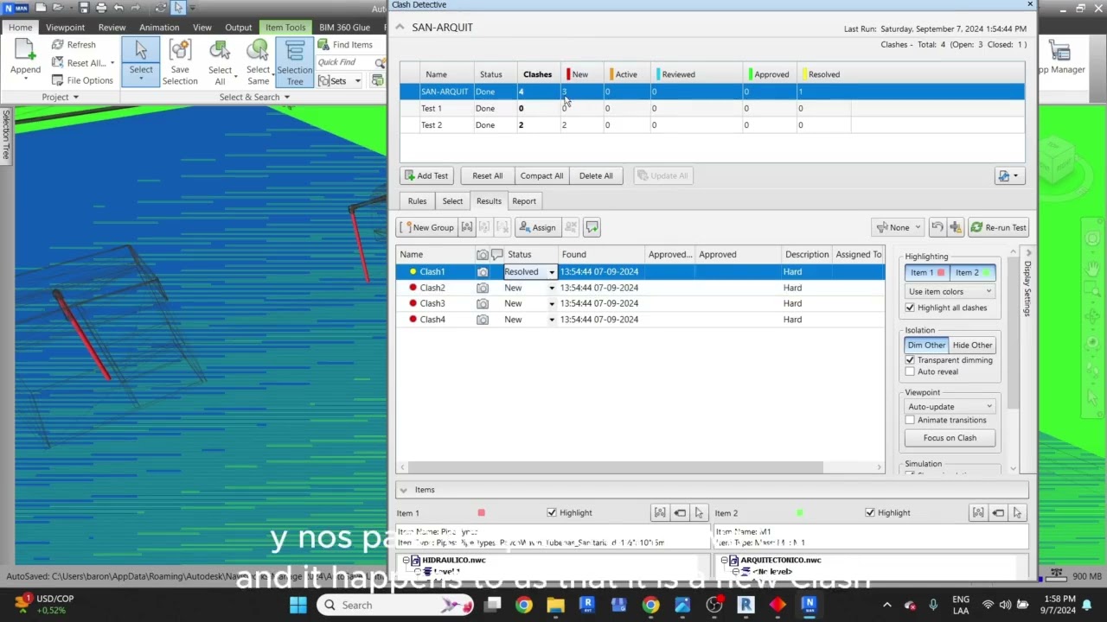The height and width of the screenshot is (622, 1107).
Task: Click the Navisworks icon on the taskbar
Action: (x=809, y=605)
